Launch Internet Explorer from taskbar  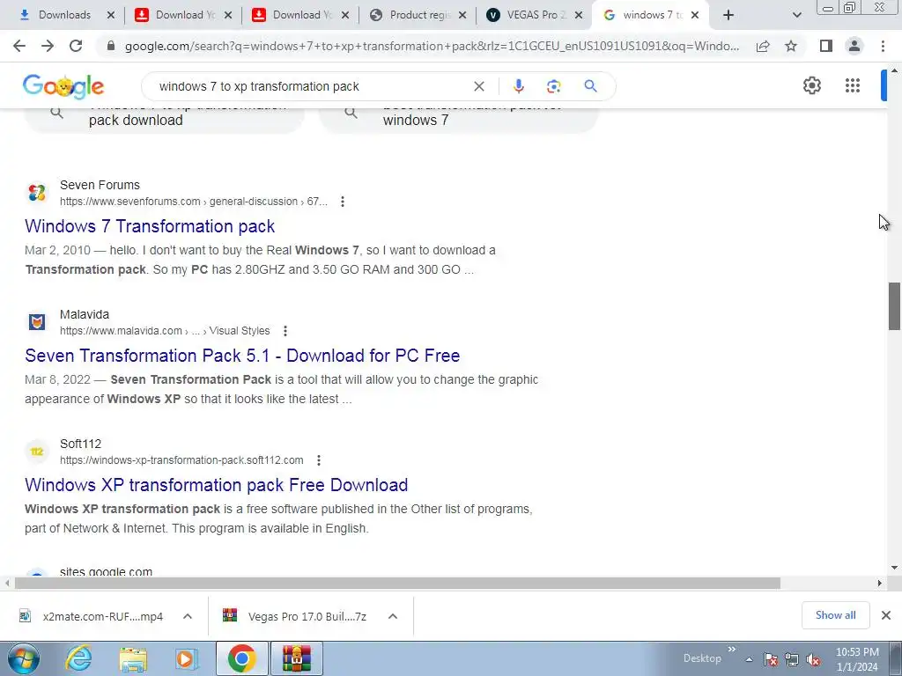[78, 658]
